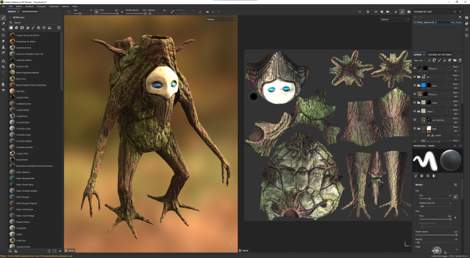Add a paint layer in Layers toolbar
This screenshot has height=258, width=470.
tap(439, 60)
